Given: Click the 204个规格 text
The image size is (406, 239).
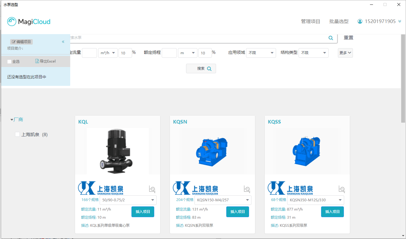Looking at the screenshot, I should click(185, 200).
